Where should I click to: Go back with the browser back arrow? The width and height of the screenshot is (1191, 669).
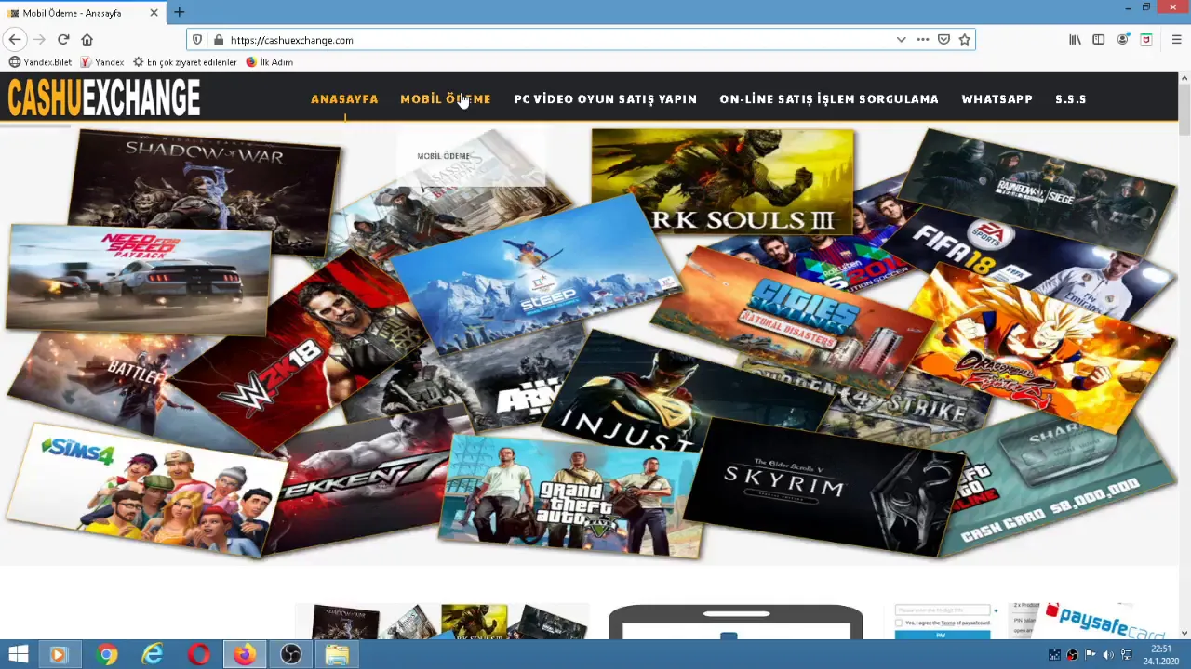15,40
